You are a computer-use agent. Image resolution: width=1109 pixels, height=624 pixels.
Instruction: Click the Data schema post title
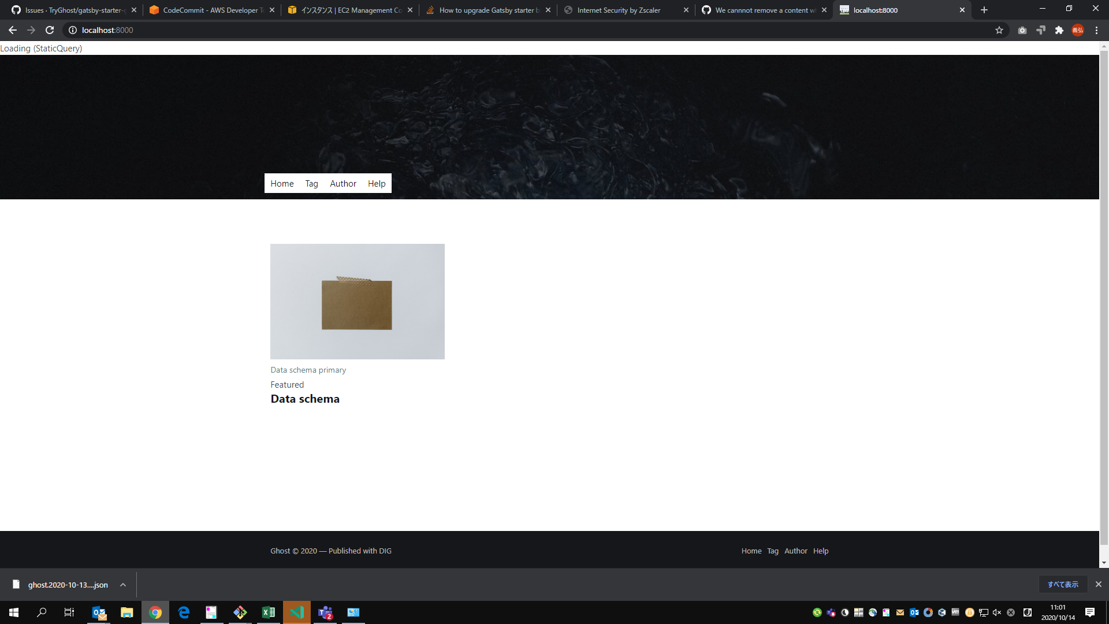coord(305,399)
